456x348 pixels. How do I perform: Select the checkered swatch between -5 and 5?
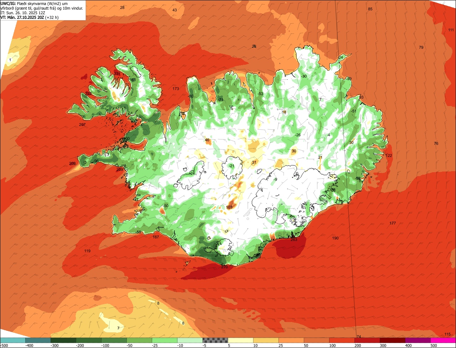pyautogui.click(x=215, y=340)
